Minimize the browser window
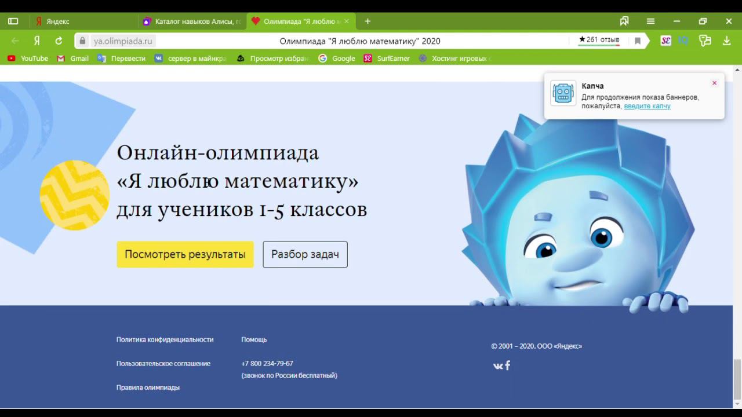Viewport: 742px width, 417px height. coord(676,21)
